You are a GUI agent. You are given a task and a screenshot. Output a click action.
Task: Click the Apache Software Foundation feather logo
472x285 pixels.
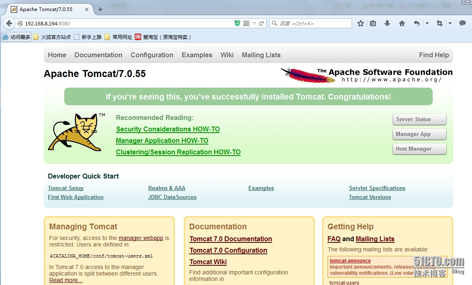pyautogui.click(x=367, y=75)
